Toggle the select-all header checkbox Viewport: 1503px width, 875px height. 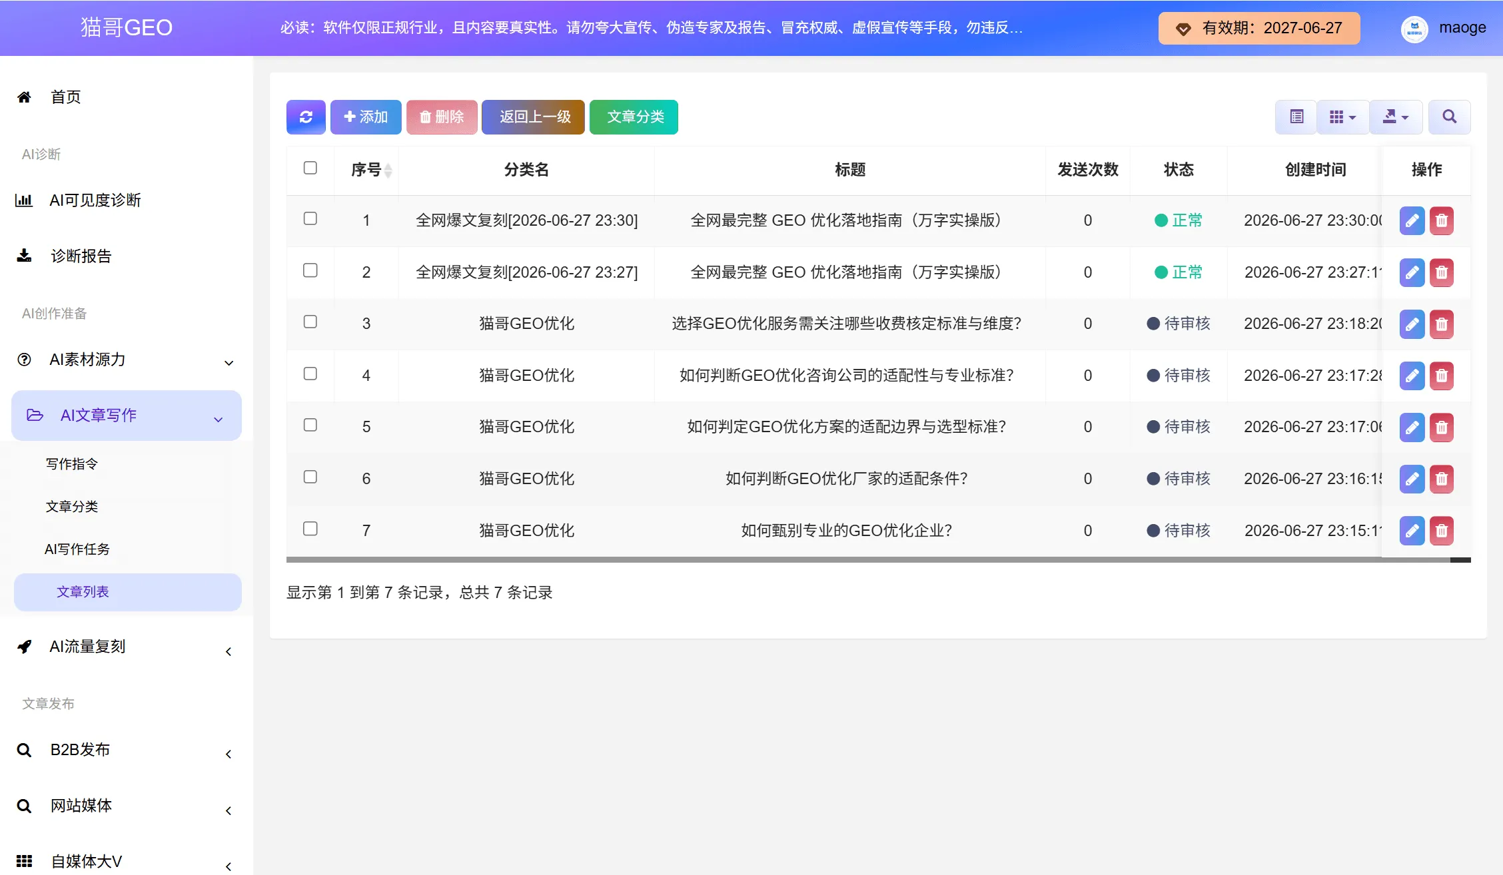pos(310,168)
